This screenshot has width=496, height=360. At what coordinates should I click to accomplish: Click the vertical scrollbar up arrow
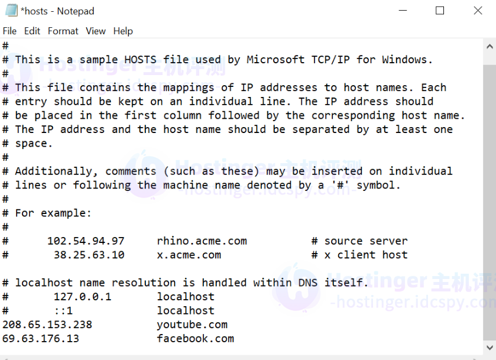tap(489, 47)
